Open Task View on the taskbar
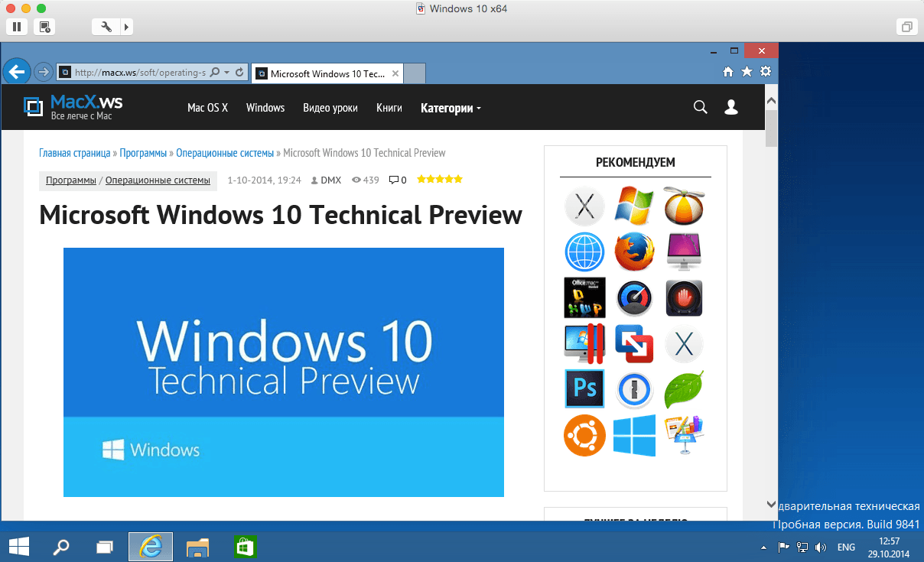Screen dimensions: 924x562 tap(105, 547)
